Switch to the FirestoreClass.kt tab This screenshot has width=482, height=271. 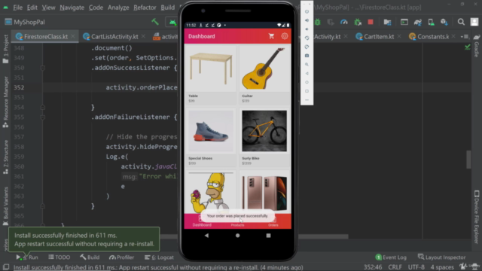click(x=46, y=37)
